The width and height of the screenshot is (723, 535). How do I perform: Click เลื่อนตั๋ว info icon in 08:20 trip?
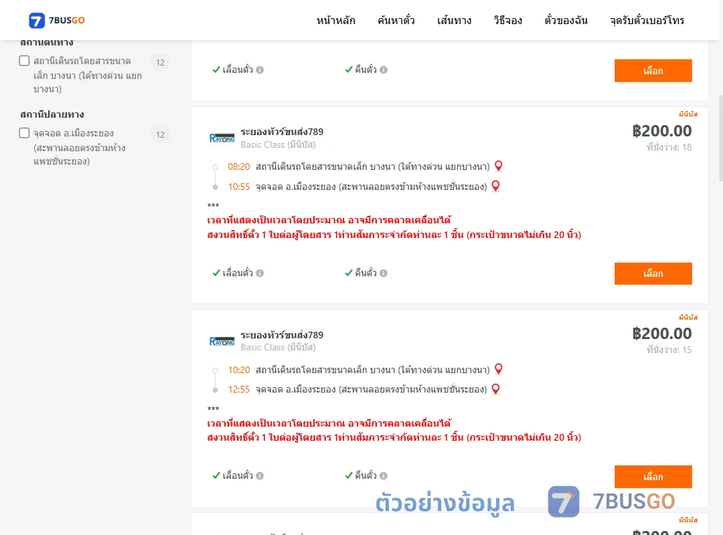(260, 274)
